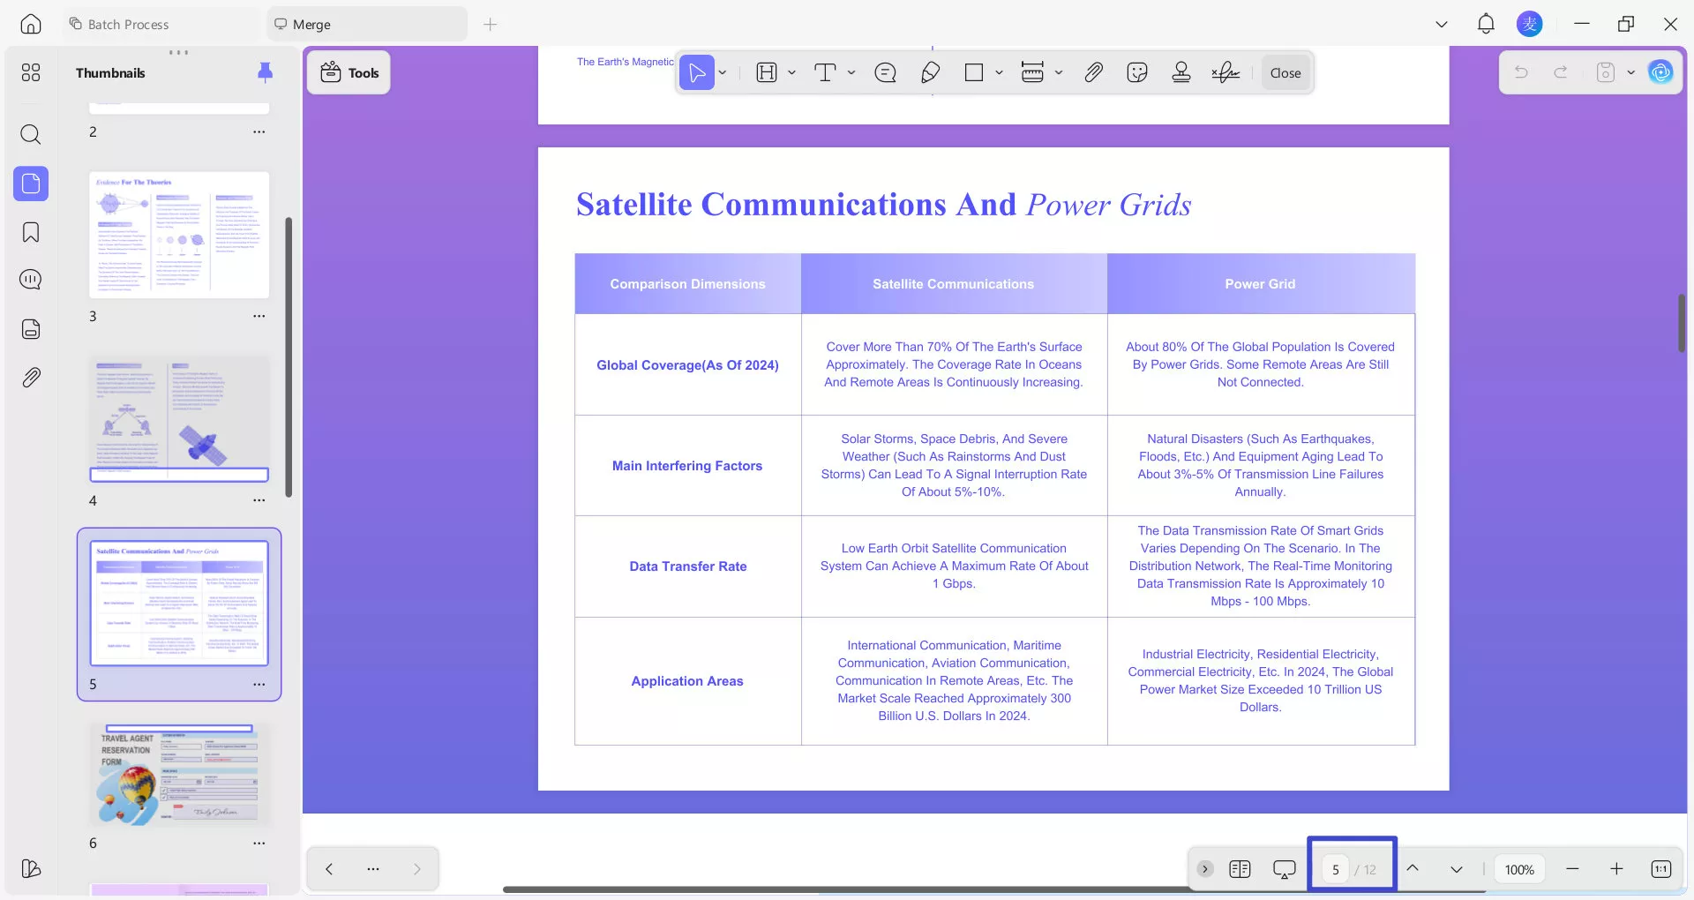Go forward with right chevron
Image resolution: width=1694 pixels, height=900 pixels.
(x=417, y=869)
